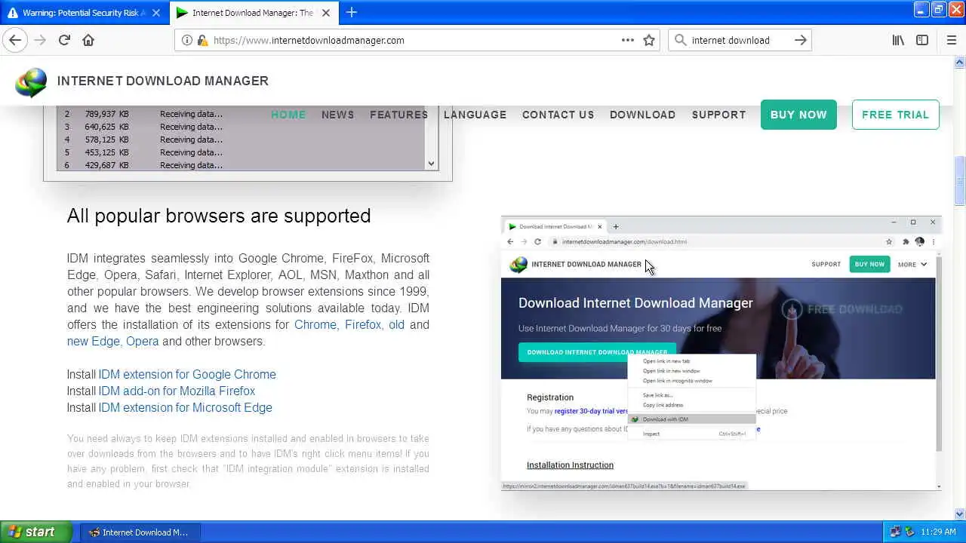The height and width of the screenshot is (543, 966).
Task: Follow the Opera link
Action: [143, 341]
